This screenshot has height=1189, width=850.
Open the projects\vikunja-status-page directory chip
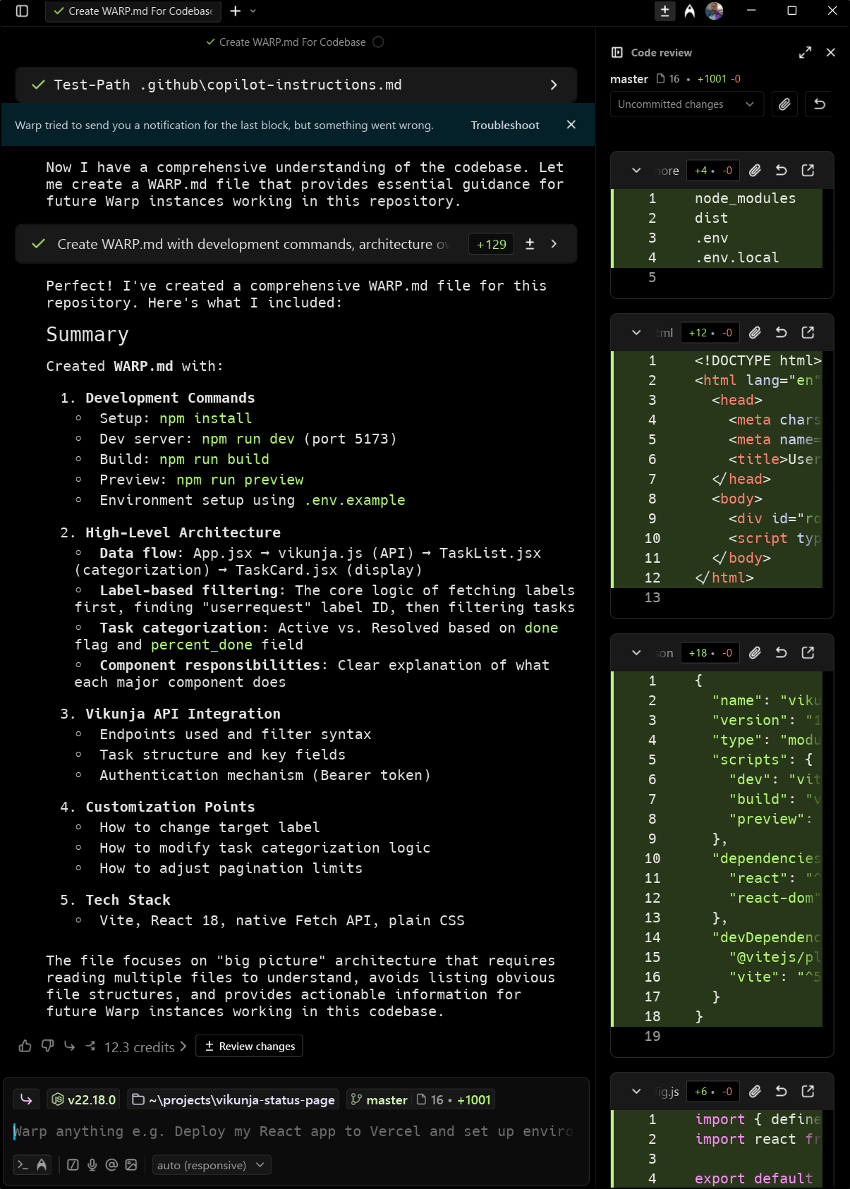[x=233, y=1099]
